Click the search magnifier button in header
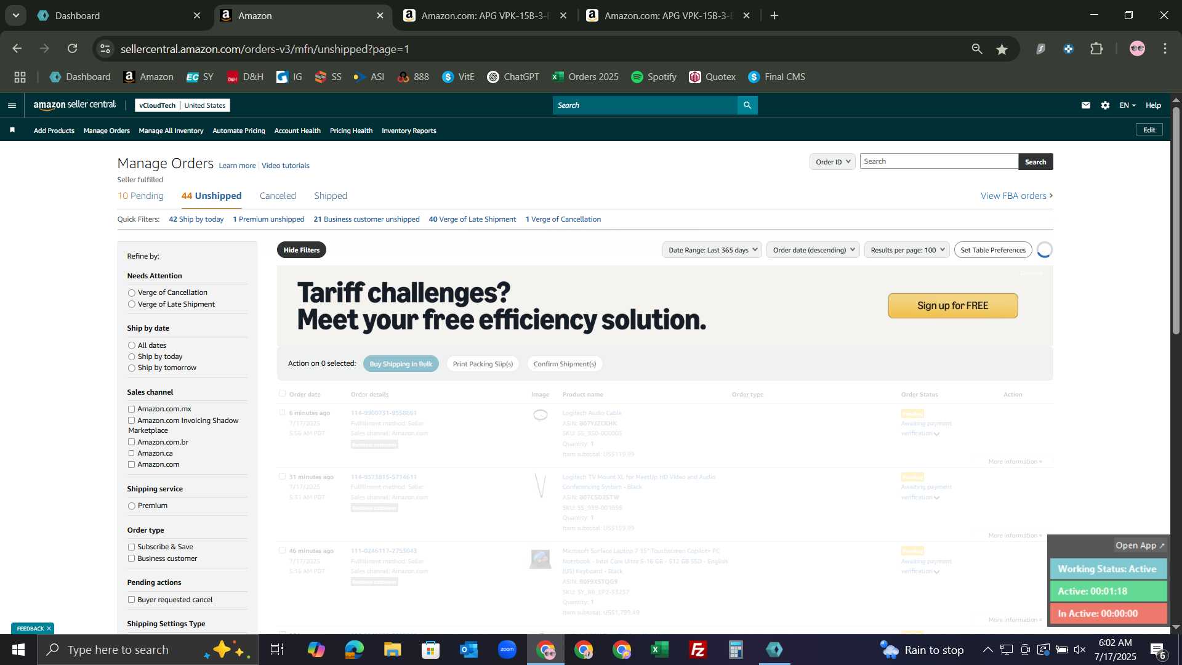Screen dimensions: 1182x665 (747, 105)
